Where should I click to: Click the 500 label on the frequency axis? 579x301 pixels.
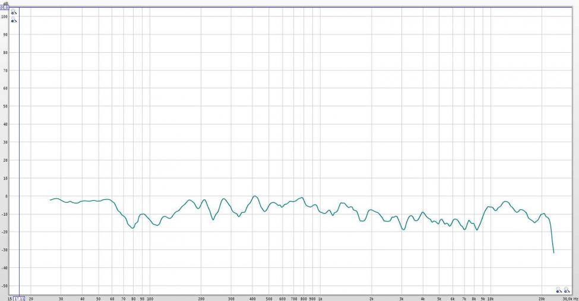click(269, 299)
